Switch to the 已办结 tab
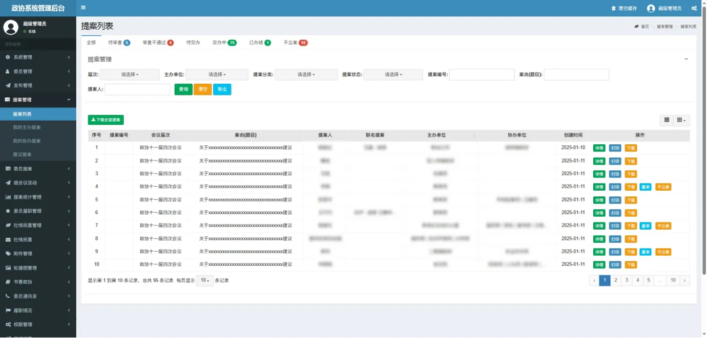Viewport: 707px width, 338px height. click(x=259, y=42)
